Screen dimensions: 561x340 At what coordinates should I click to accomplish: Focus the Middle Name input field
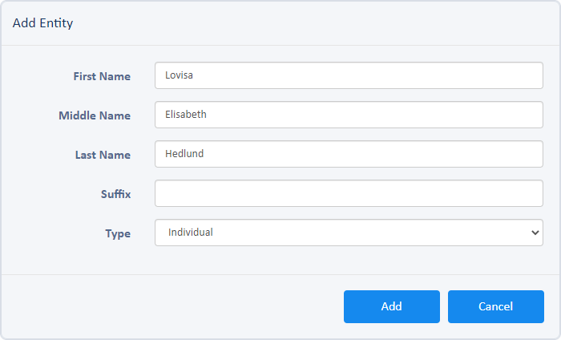349,115
